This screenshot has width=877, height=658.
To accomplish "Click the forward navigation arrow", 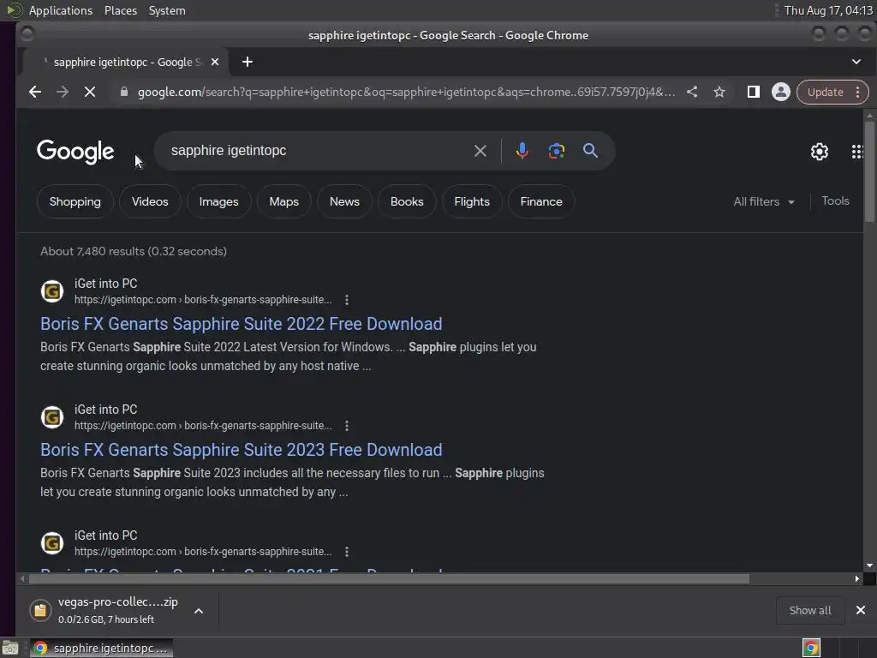I will [62, 92].
